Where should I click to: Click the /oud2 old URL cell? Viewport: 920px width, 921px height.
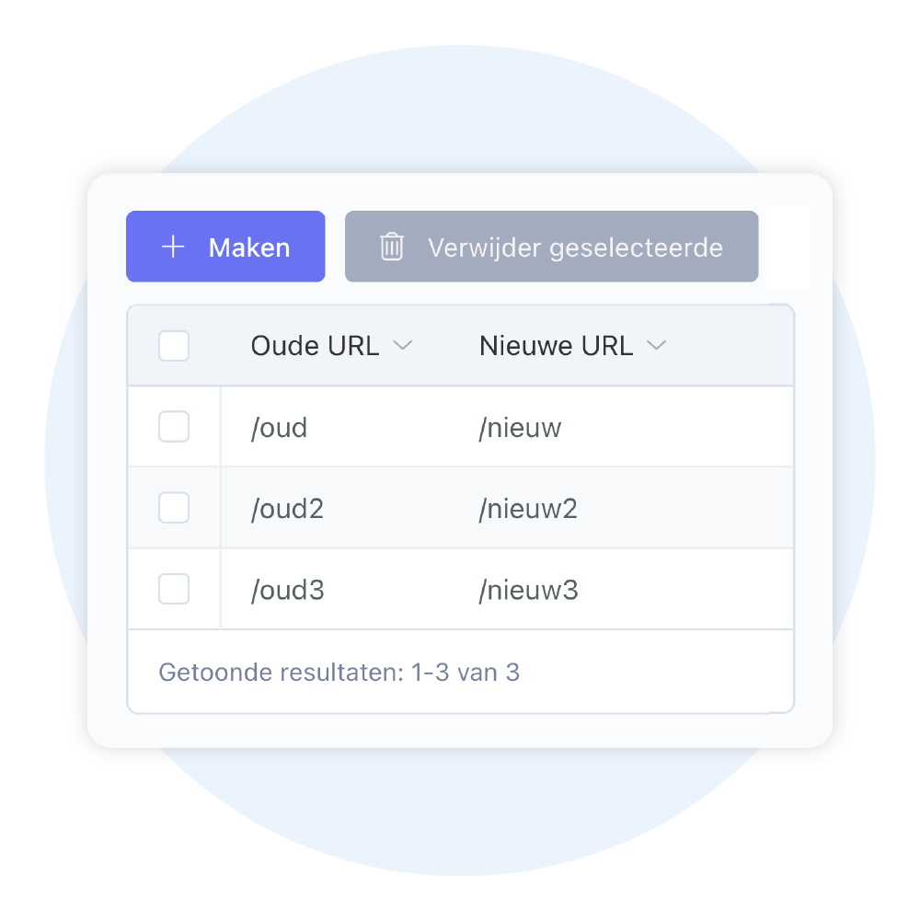[287, 509]
